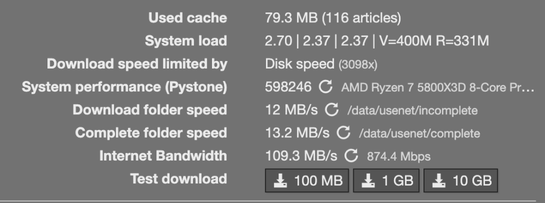This screenshot has width=545, height=203.
Task: Click the 13.2 MB/s complete folder speed
Action: coord(297,133)
